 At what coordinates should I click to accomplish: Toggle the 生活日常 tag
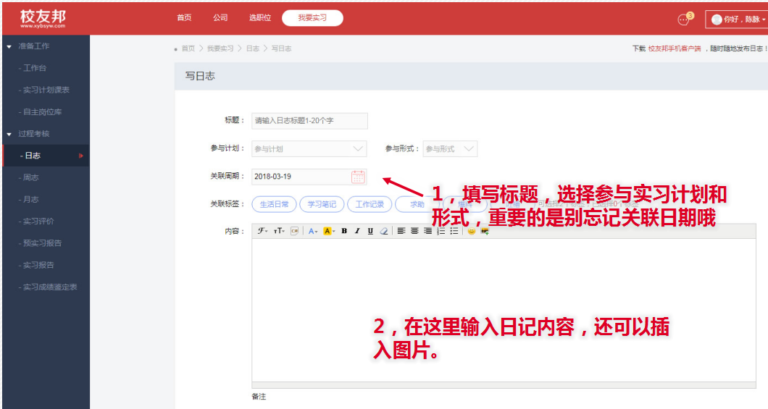point(274,204)
